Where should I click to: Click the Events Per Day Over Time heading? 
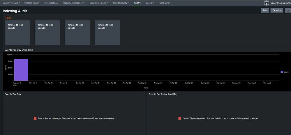[19, 50]
